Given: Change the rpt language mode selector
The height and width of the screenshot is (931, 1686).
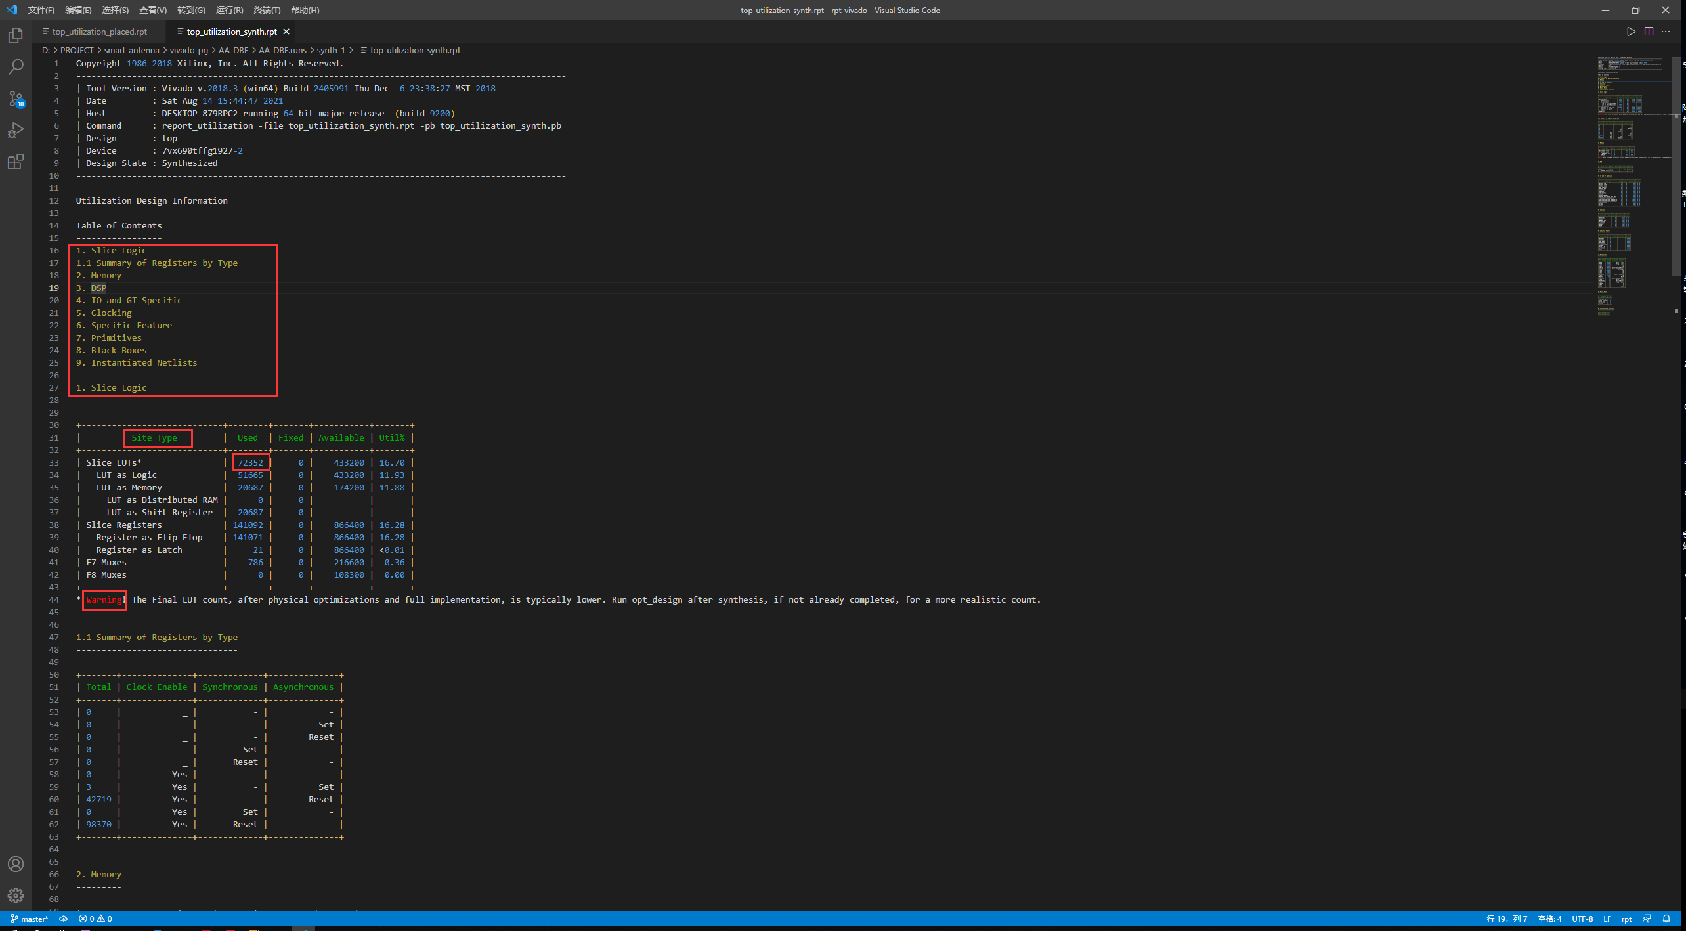Looking at the screenshot, I should coord(1626,919).
